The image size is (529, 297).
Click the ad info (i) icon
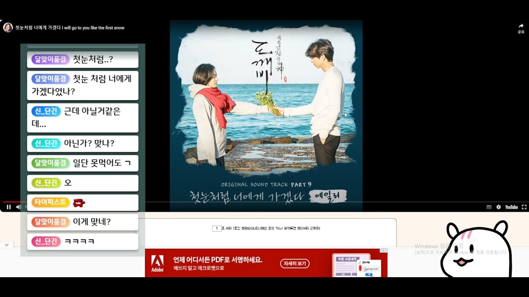tap(382, 251)
